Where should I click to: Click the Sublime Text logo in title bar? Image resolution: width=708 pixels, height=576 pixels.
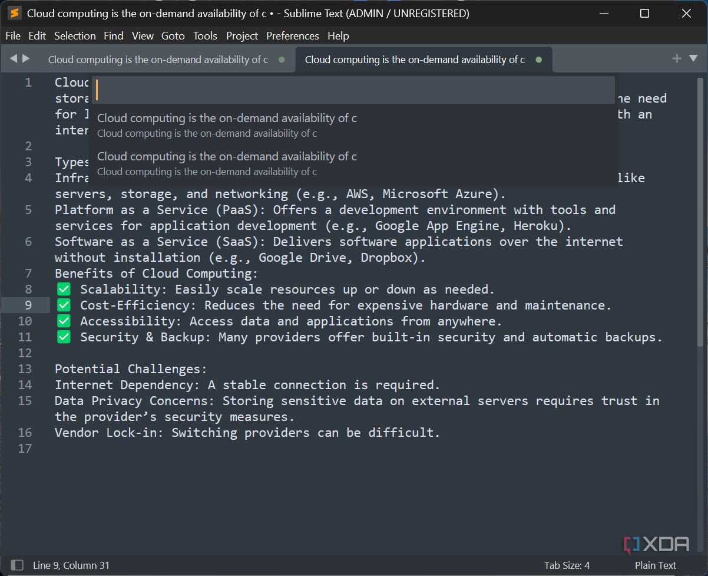[14, 13]
